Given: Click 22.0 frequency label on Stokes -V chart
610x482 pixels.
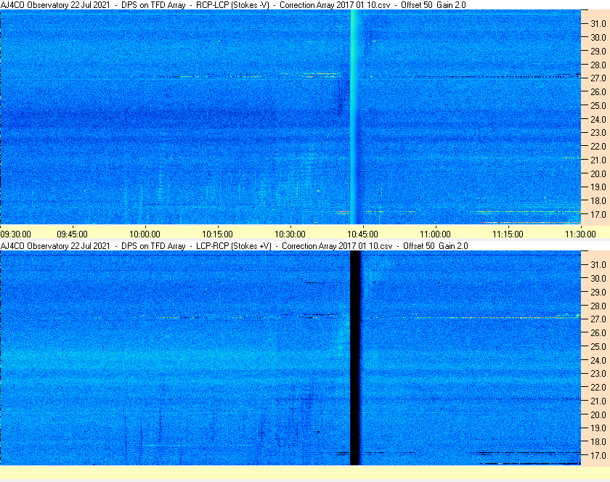Looking at the screenshot, I should coord(598,147).
